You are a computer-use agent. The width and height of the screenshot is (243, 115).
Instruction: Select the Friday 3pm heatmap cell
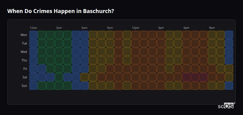click(x=161, y=69)
